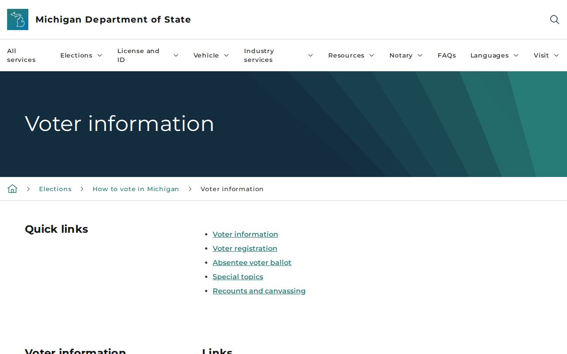The height and width of the screenshot is (354, 567).
Task: Open the How to vote in Michigan breadcrumb
Action: click(136, 189)
